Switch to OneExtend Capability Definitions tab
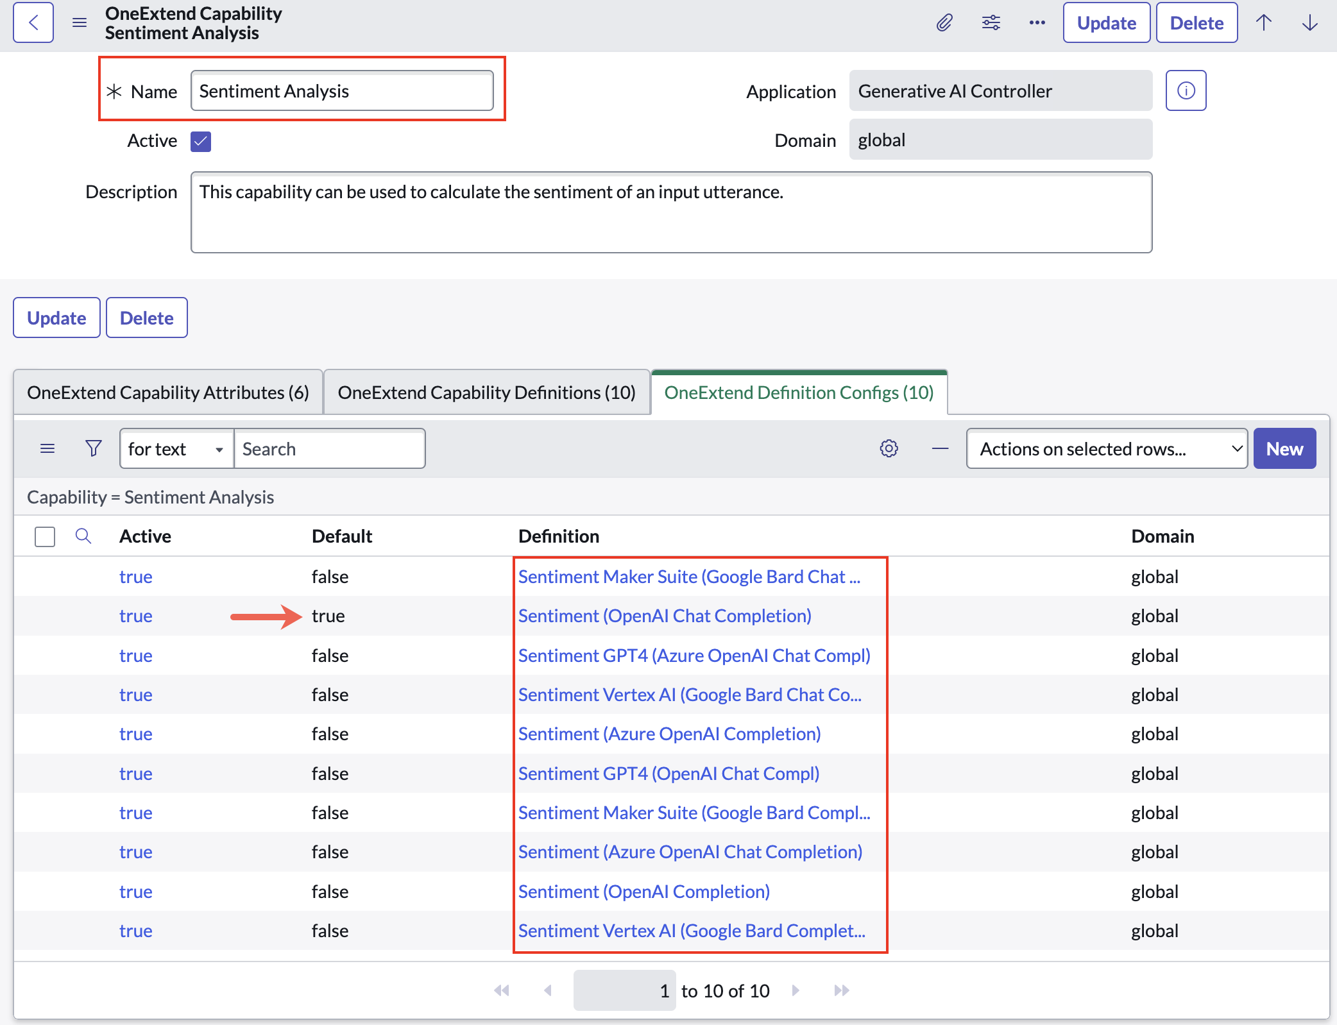The width and height of the screenshot is (1337, 1025). click(x=487, y=392)
